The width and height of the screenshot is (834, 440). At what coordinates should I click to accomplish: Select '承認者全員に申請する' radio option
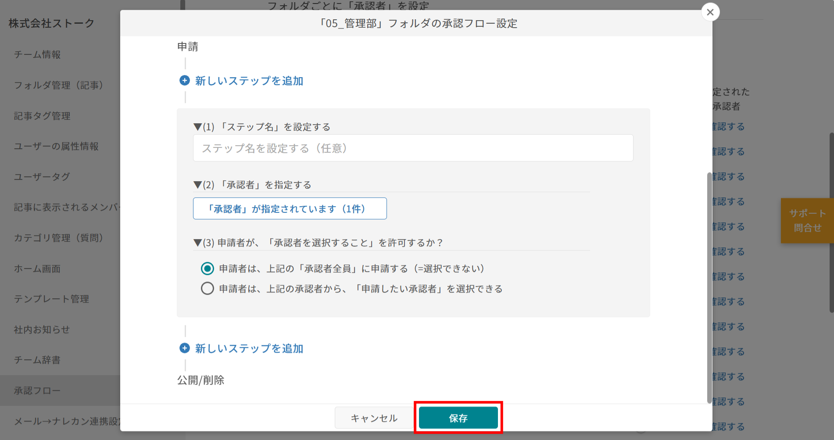click(208, 268)
